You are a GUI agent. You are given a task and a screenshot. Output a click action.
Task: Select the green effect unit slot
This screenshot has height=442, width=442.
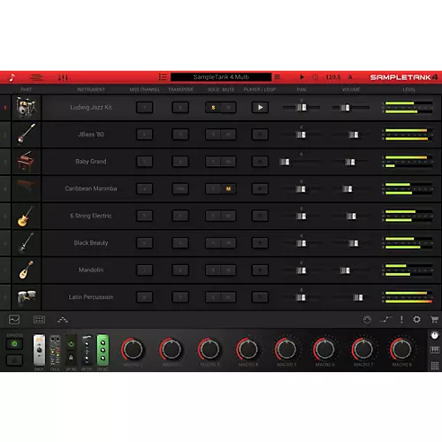[103, 350]
